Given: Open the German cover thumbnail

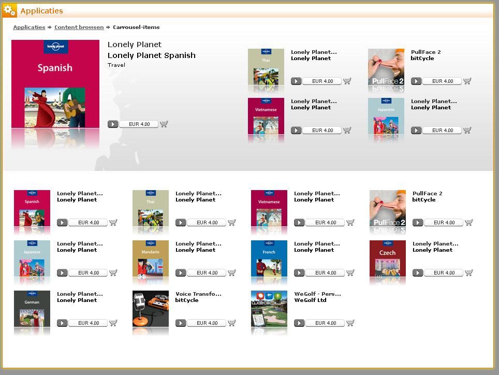Looking at the screenshot, I should pyautogui.click(x=32, y=309).
